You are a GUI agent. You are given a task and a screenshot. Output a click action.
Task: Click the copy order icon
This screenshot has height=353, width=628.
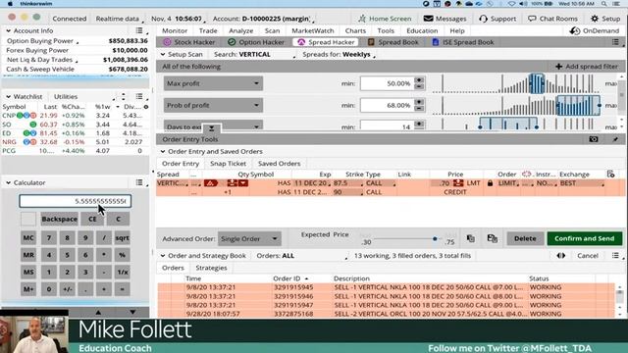[x=471, y=238]
